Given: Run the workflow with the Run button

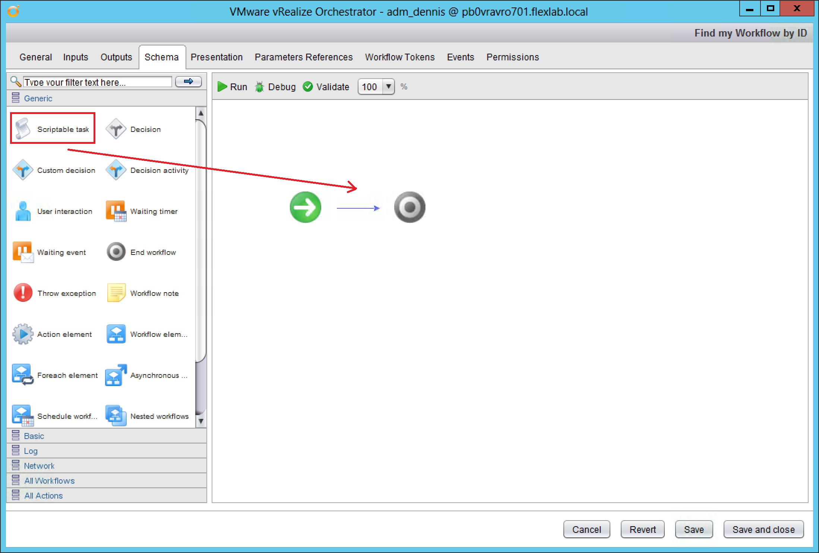Looking at the screenshot, I should click(x=232, y=87).
